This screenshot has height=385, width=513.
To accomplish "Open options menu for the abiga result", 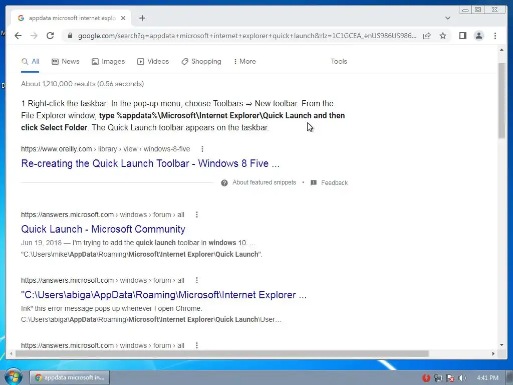I will point(196,280).
